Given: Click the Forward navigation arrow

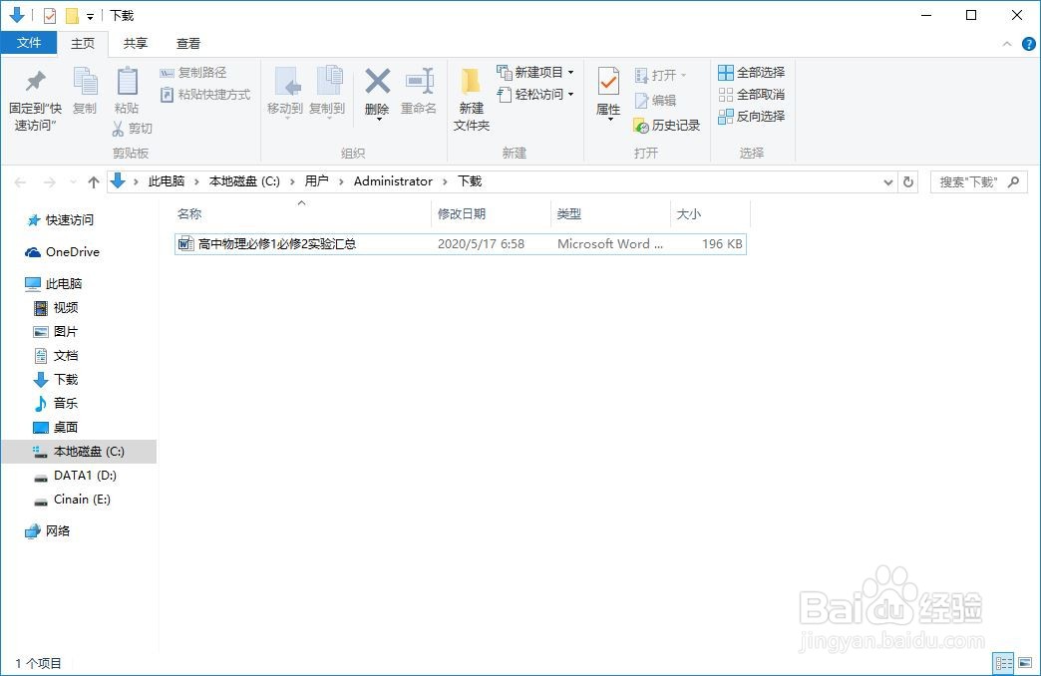Looking at the screenshot, I should pos(50,181).
